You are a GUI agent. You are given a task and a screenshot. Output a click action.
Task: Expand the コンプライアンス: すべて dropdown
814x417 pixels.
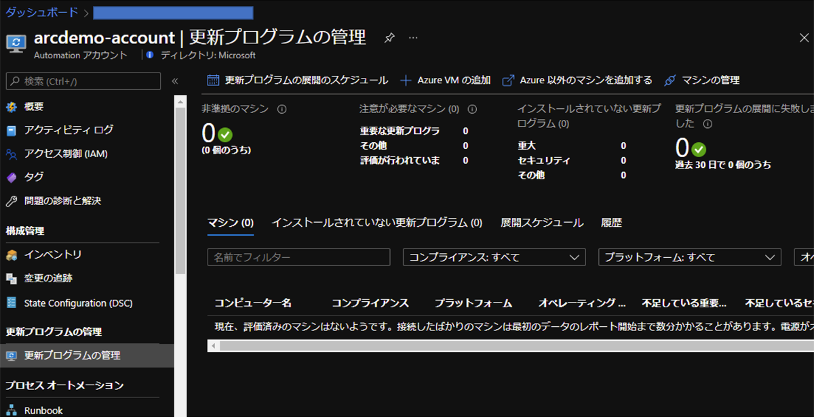(x=494, y=257)
